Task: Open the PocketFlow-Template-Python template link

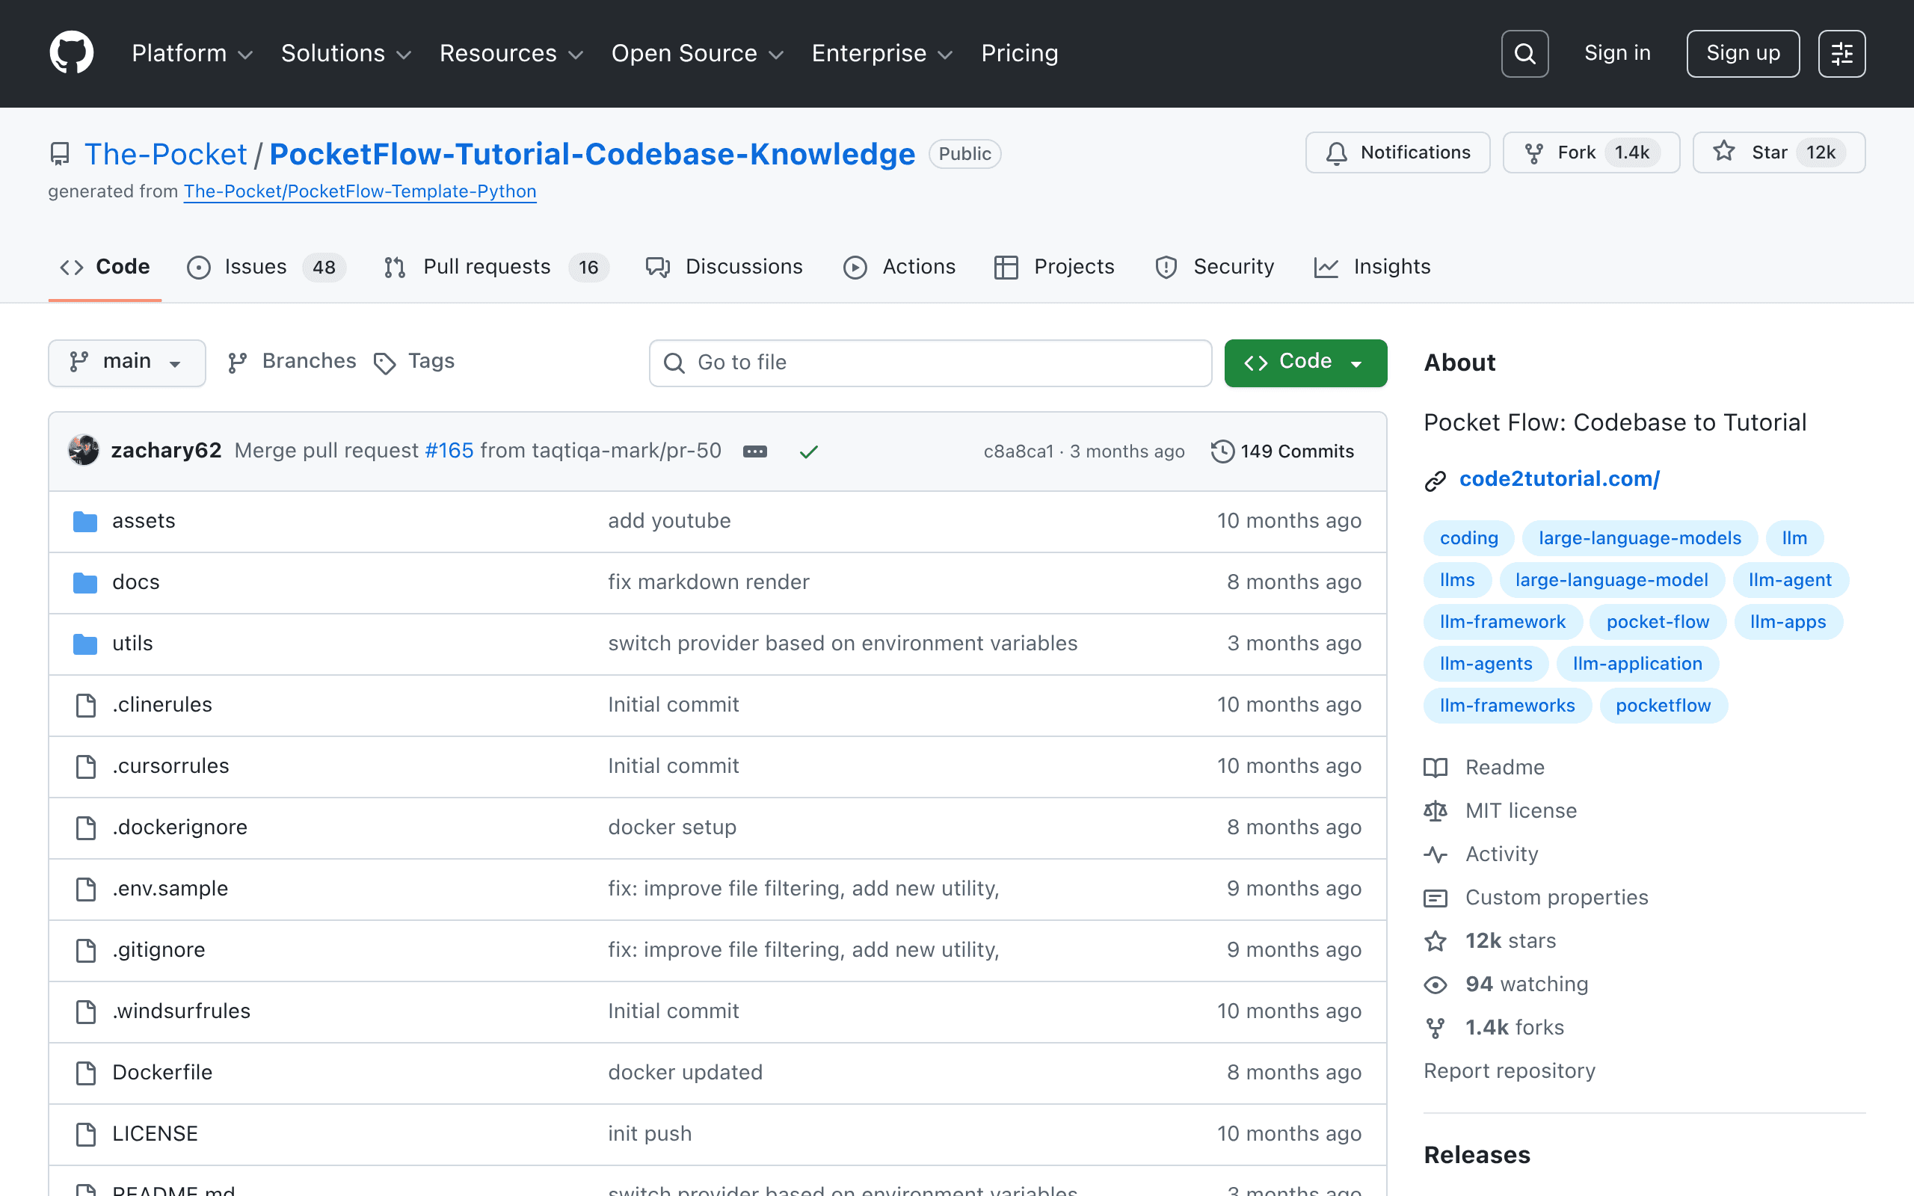Action: tap(360, 191)
